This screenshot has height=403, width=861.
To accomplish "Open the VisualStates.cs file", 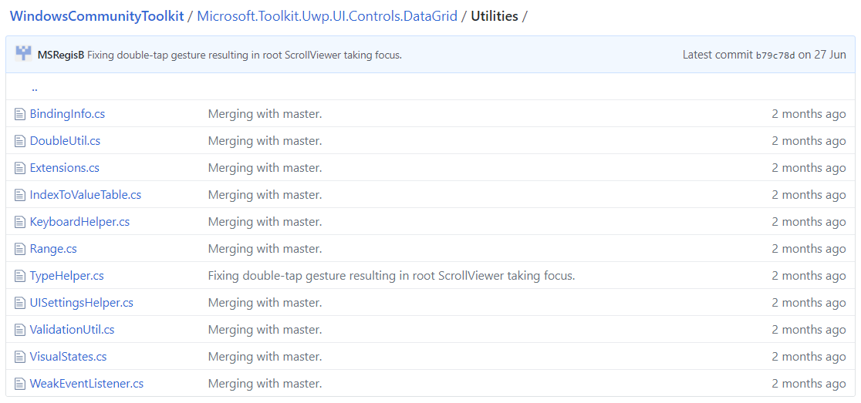I will [x=68, y=357].
